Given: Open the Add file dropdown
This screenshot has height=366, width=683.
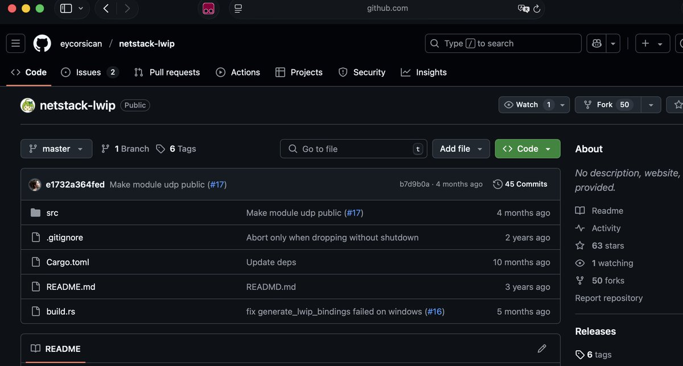Looking at the screenshot, I should click(x=460, y=148).
